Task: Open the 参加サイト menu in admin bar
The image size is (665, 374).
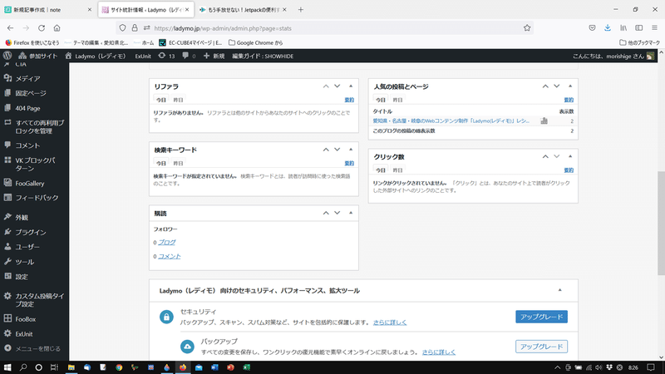Action: pyautogui.click(x=37, y=56)
